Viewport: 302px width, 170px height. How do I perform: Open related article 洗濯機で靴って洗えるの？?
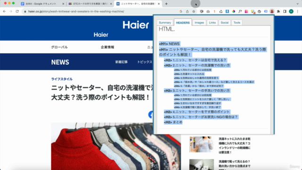pyautogui.click(x=235, y=165)
